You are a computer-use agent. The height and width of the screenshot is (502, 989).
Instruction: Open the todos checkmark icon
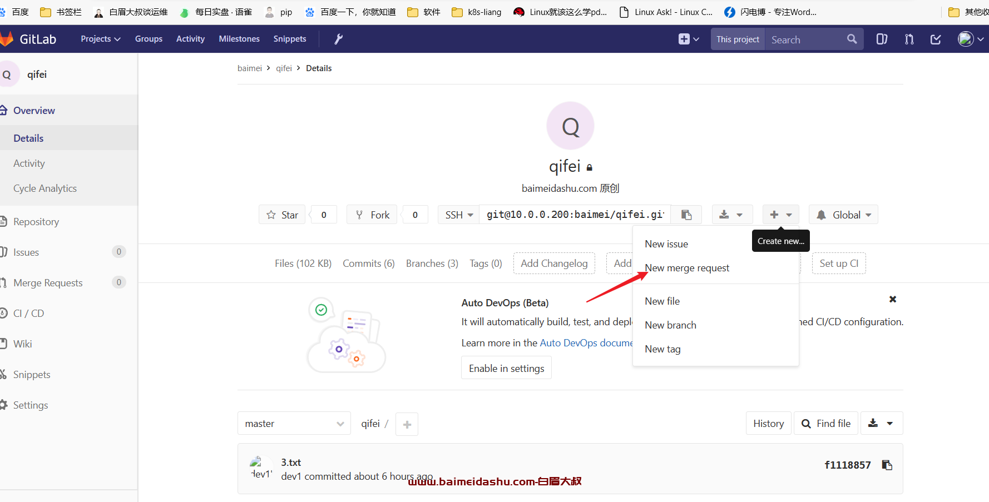[x=936, y=39]
